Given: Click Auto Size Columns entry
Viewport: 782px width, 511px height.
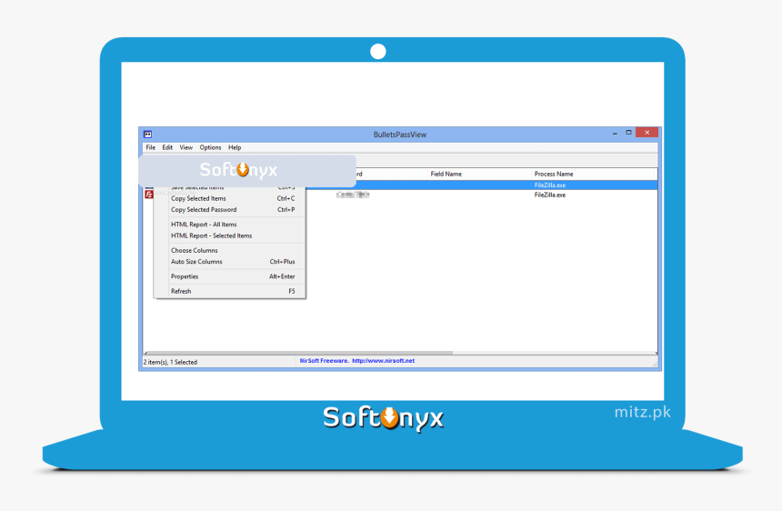Looking at the screenshot, I should [x=230, y=262].
